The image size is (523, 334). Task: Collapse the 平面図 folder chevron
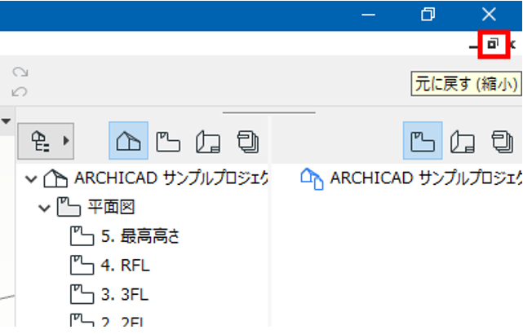click(44, 209)
